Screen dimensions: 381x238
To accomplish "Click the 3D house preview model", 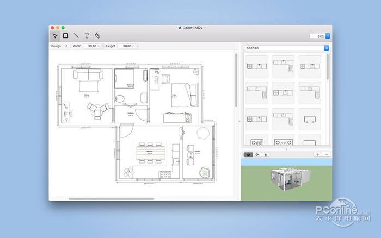I will [290, 178].
